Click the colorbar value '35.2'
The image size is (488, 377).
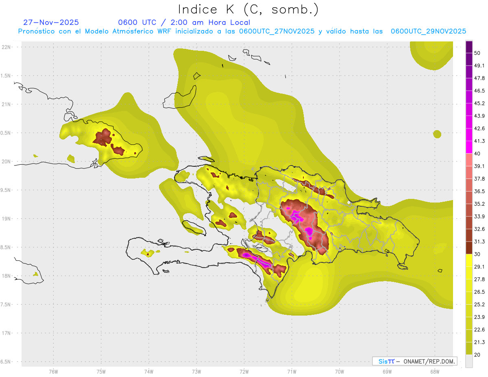(479, 204)
